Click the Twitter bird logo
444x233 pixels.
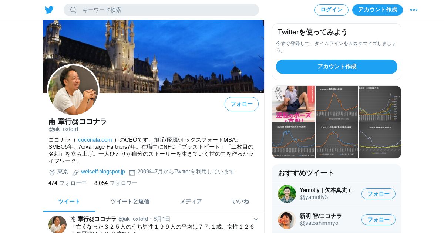(x=49, y=10)
